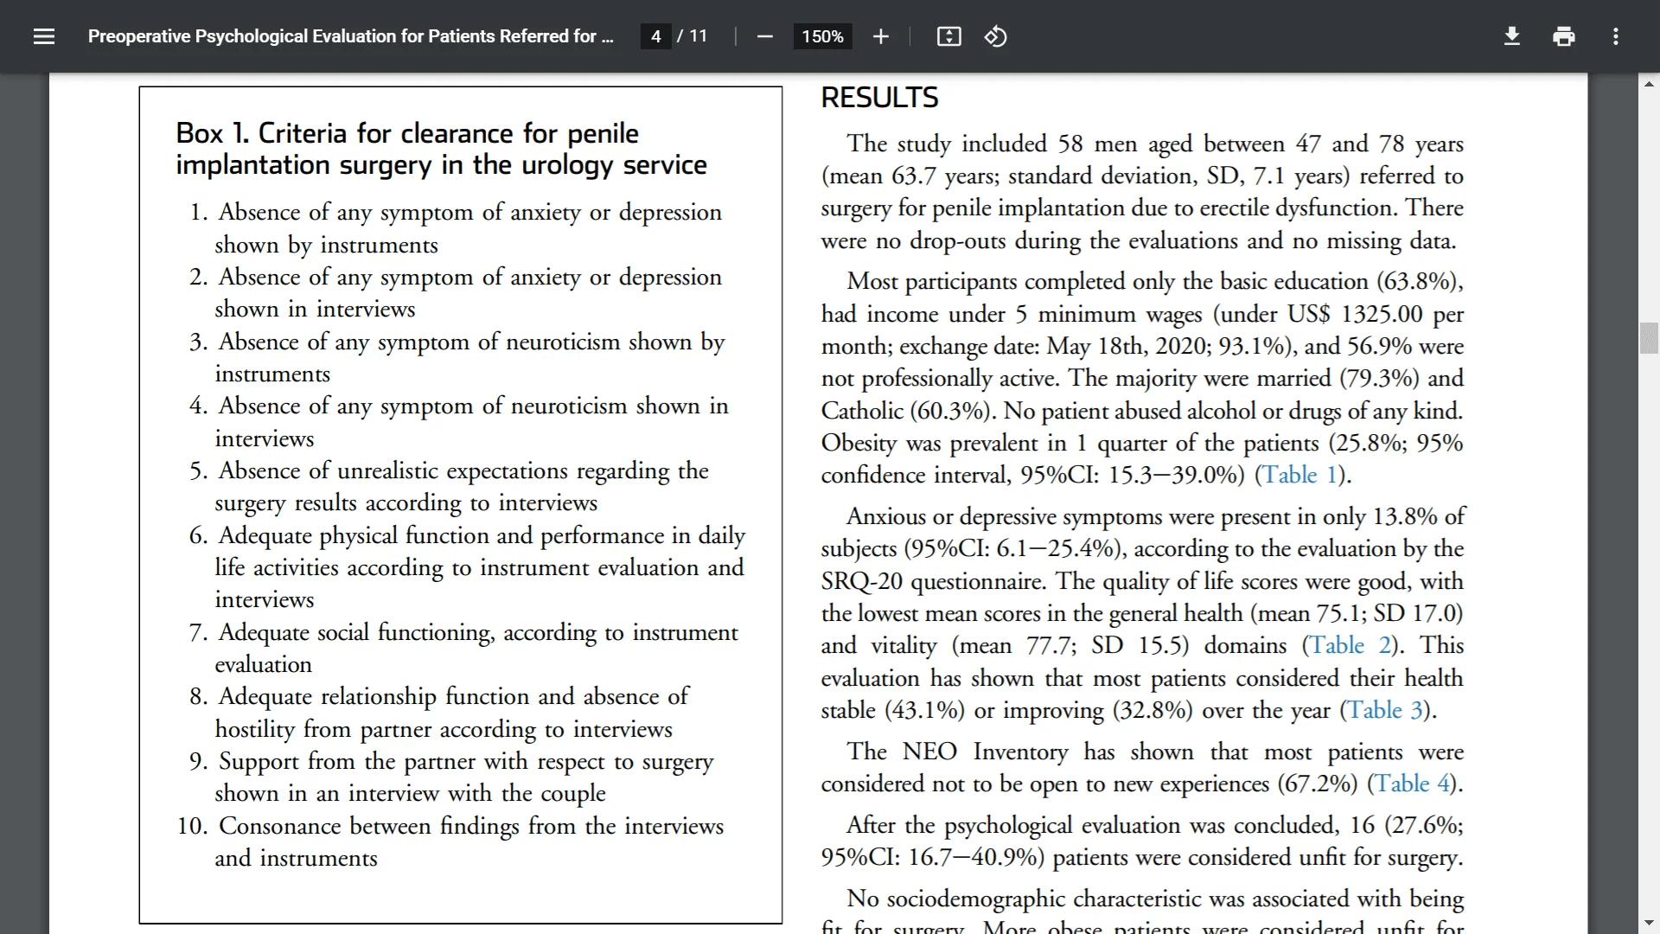Click the RESULTS section heading

pyautogui.click(x=879, y=98)
